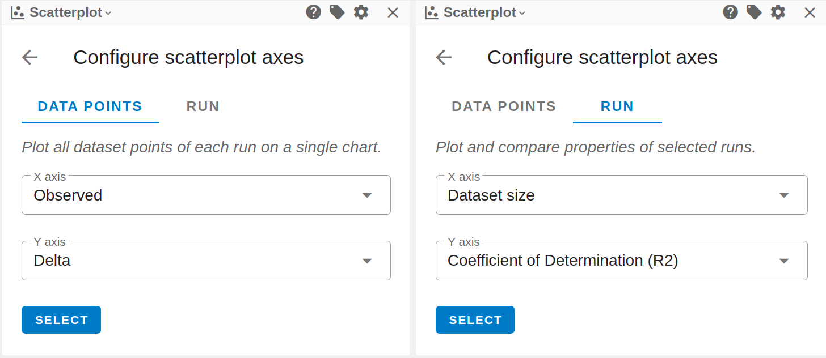Open the Y axis 'Delta' dropdown
This screenshot has height=358, width=826.
coord(206,261)
